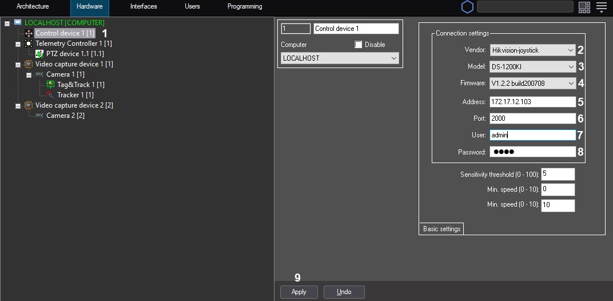Open the hamburger menu at top right
The height and width of the screenshot is (301, 613).
601,7
